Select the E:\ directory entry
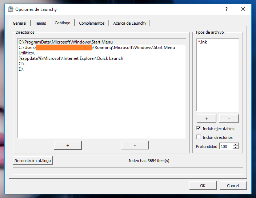The image size is (256, 198). click(x=101, y=69)
